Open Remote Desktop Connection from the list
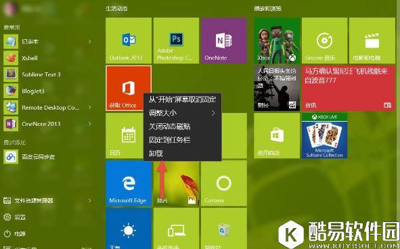The image size is (400, 249). (49, 108)
